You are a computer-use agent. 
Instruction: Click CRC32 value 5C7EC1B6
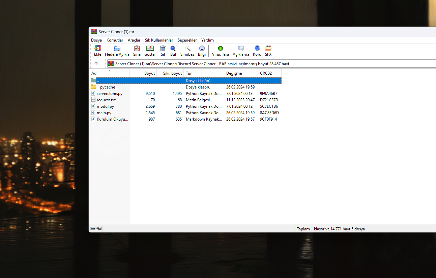tap(269, 106)
